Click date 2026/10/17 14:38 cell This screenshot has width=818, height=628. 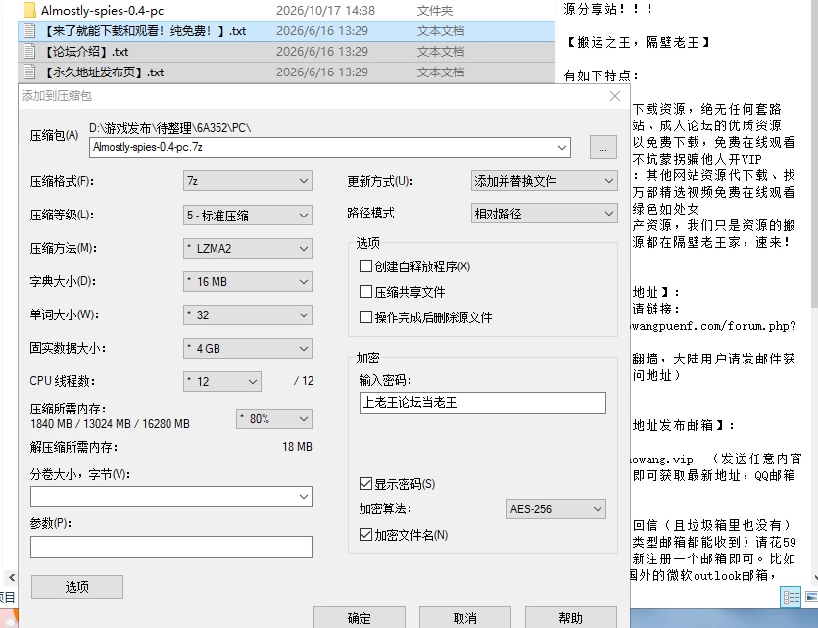tap(325, 11)
